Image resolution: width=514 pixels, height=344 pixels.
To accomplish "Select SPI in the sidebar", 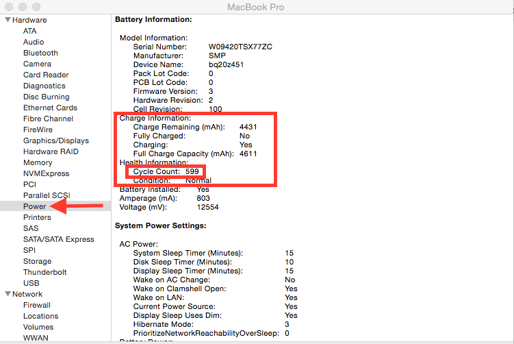I will click(x=29, y=250).
